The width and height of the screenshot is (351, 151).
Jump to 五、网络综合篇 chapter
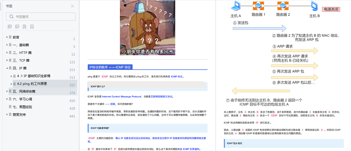tap(24, 91)
